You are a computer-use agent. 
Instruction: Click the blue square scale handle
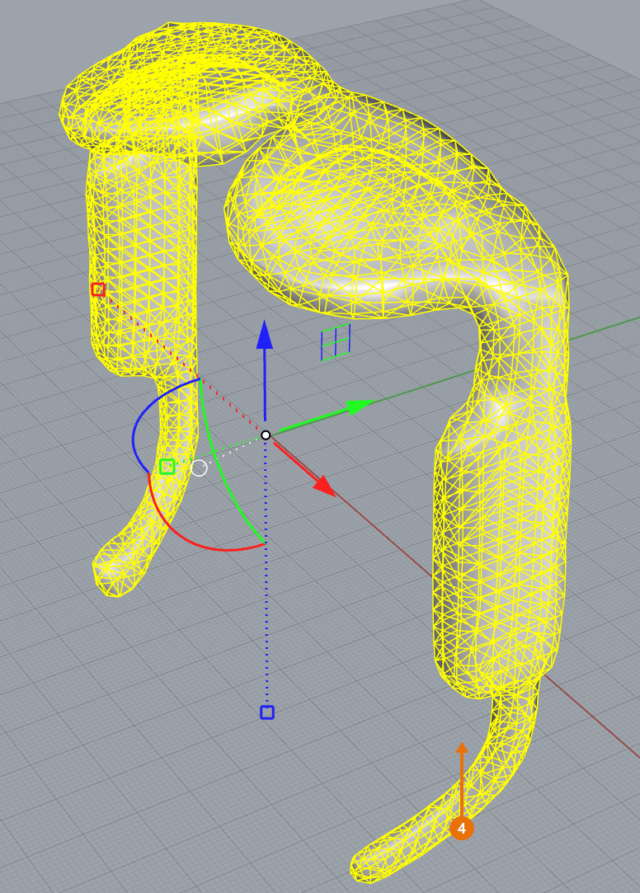click(267, 712)
